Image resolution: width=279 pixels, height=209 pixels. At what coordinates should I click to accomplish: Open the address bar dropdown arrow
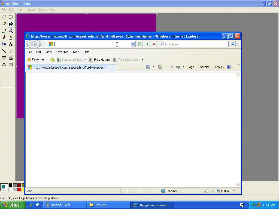133,44
